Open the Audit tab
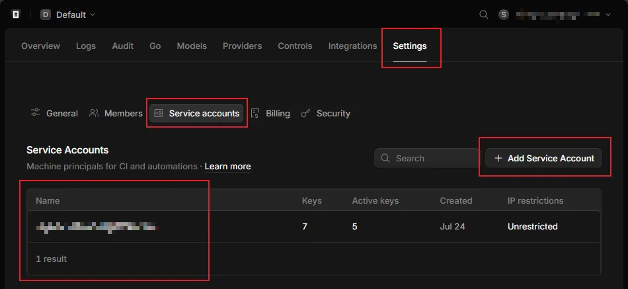Screen dimensions: 628x289 [x=122, y=46]
